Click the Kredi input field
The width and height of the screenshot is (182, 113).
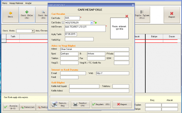(x=69, y=77)
